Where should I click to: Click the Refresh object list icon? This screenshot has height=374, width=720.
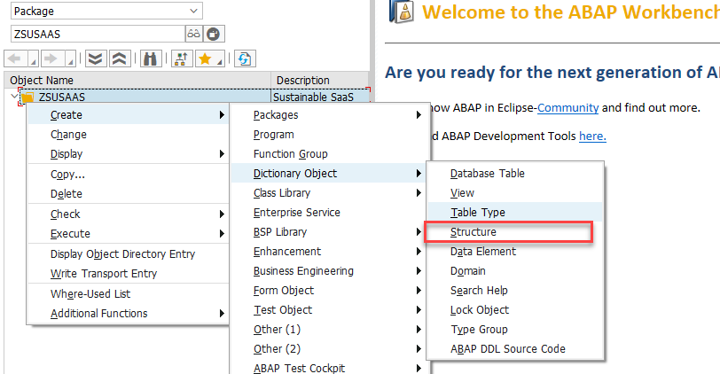coord(245,58)
